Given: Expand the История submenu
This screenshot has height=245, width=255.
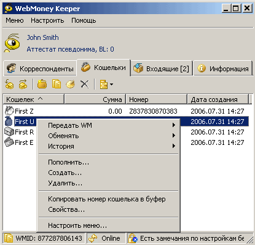Looking at the screenshot, I should coord(109,146).
